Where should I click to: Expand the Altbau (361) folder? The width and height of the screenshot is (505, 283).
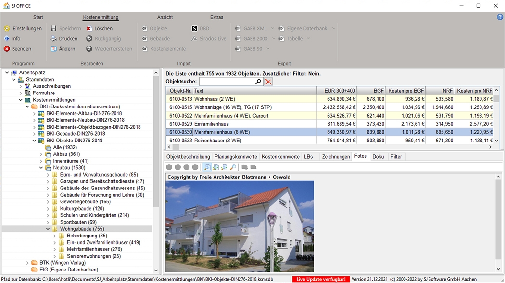[x=41, y=154]
